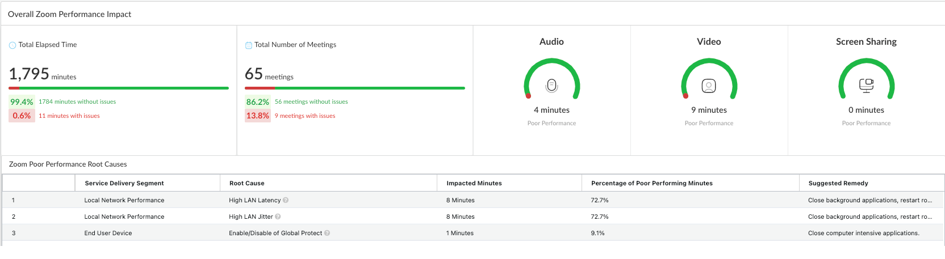Click Percentage of Poor Performing Minutes header
945x259 pixels.
click(651, 183)
